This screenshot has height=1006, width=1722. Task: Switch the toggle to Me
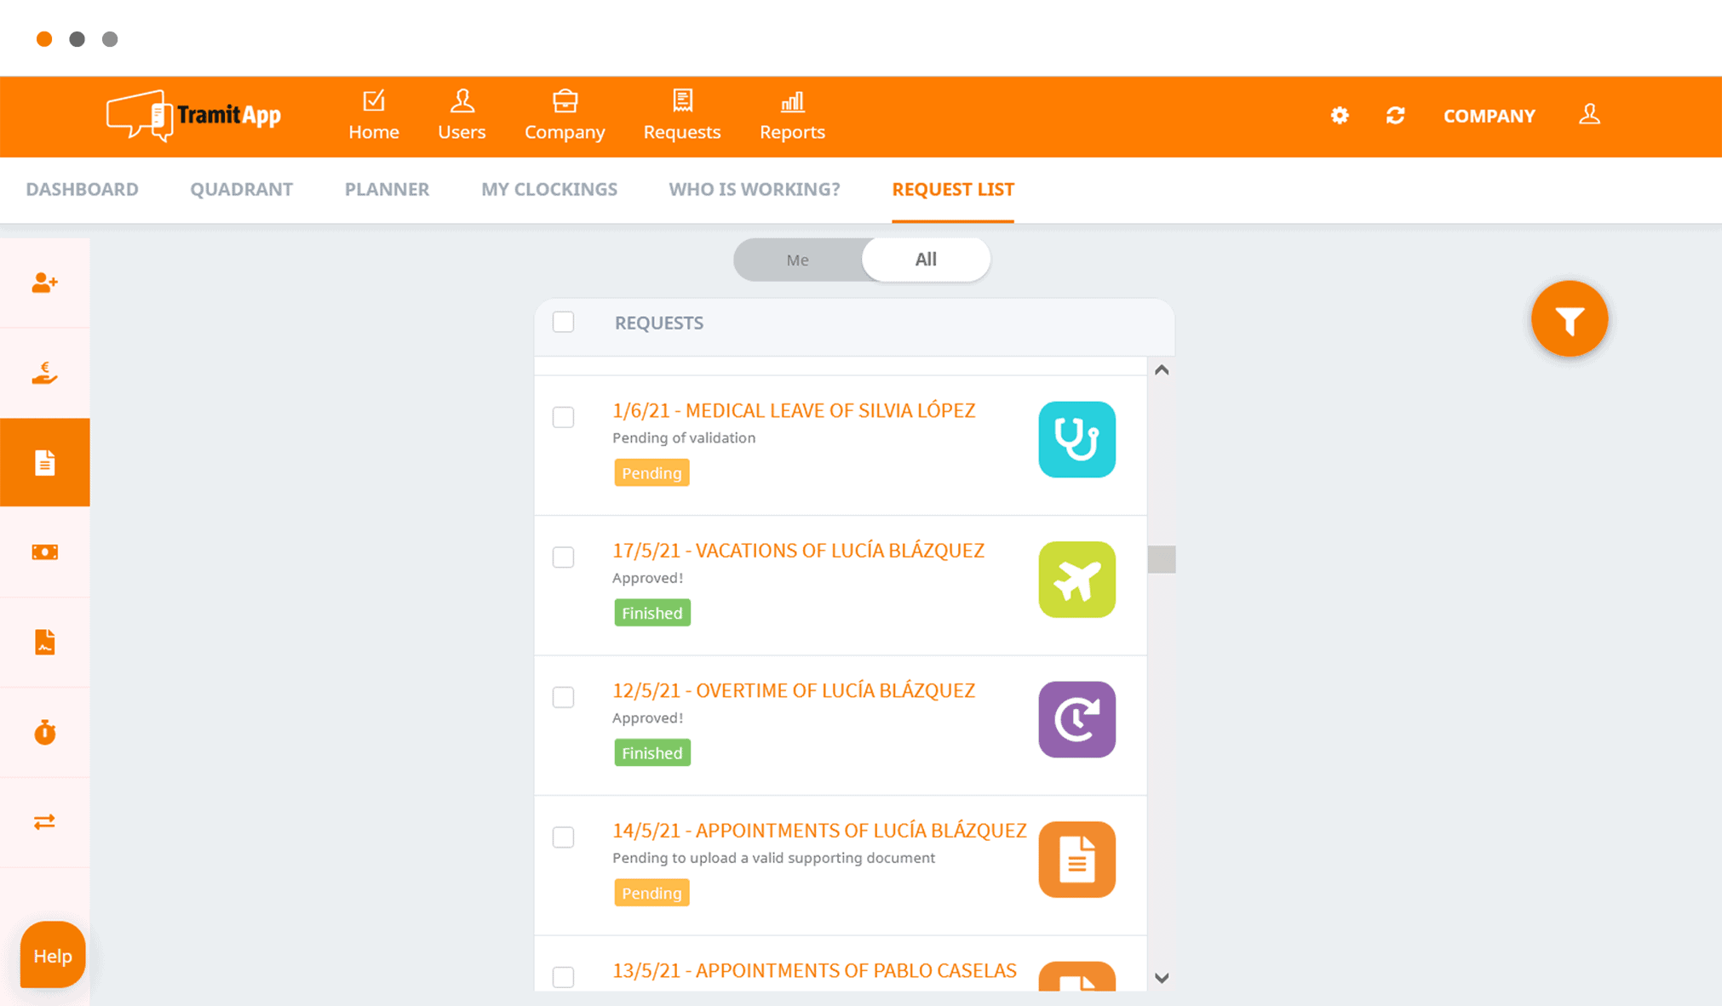pos(798,260)
